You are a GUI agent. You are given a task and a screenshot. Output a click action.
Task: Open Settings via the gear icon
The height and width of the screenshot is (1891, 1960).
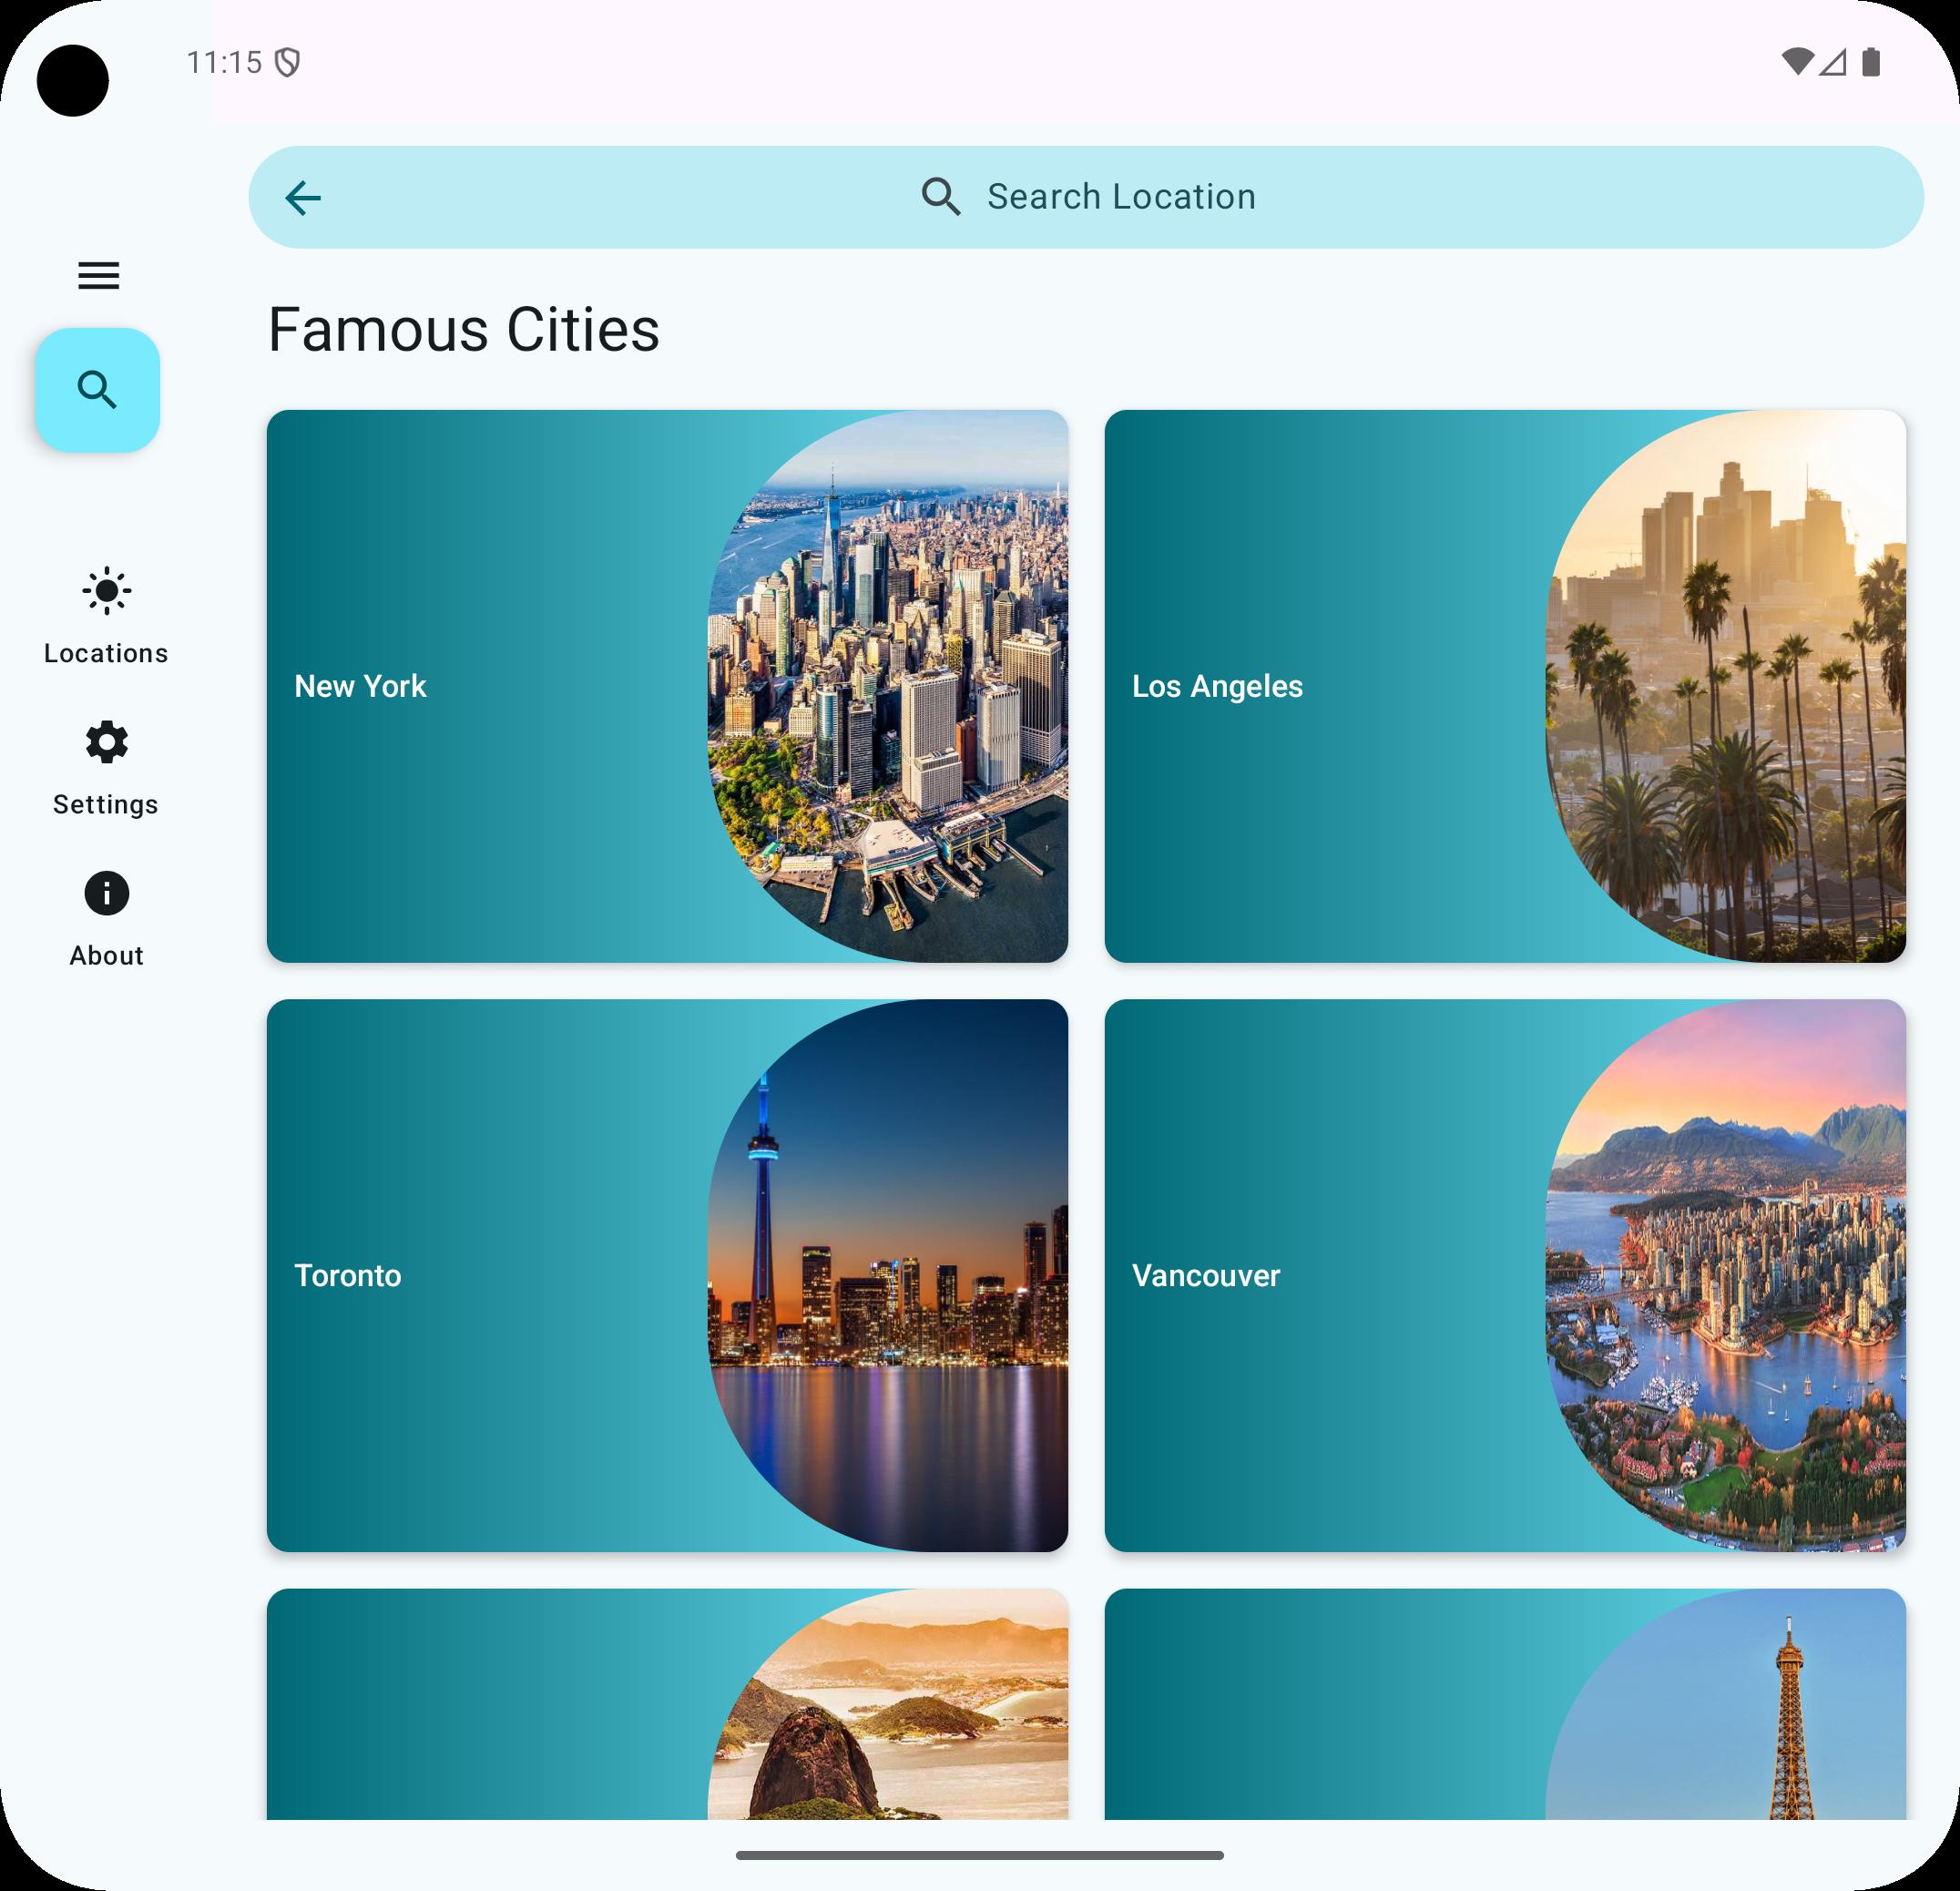tap(106, 743)
